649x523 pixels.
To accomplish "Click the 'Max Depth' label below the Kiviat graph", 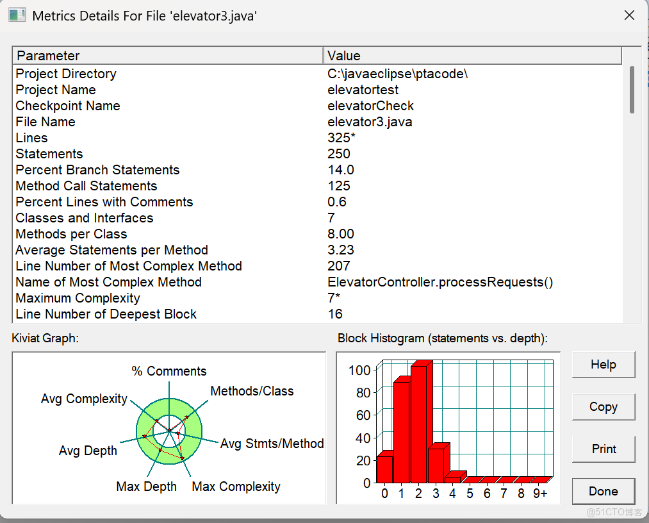I will pos(146,486).
